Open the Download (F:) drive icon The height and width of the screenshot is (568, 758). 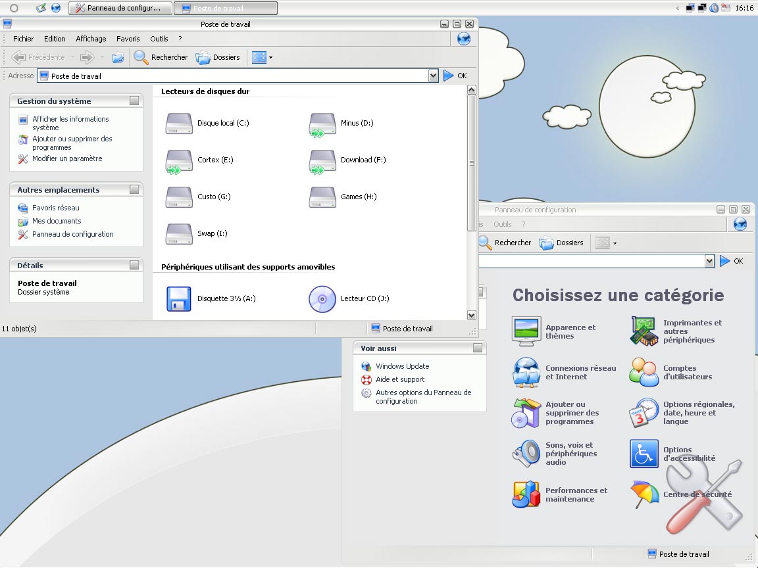322,161
